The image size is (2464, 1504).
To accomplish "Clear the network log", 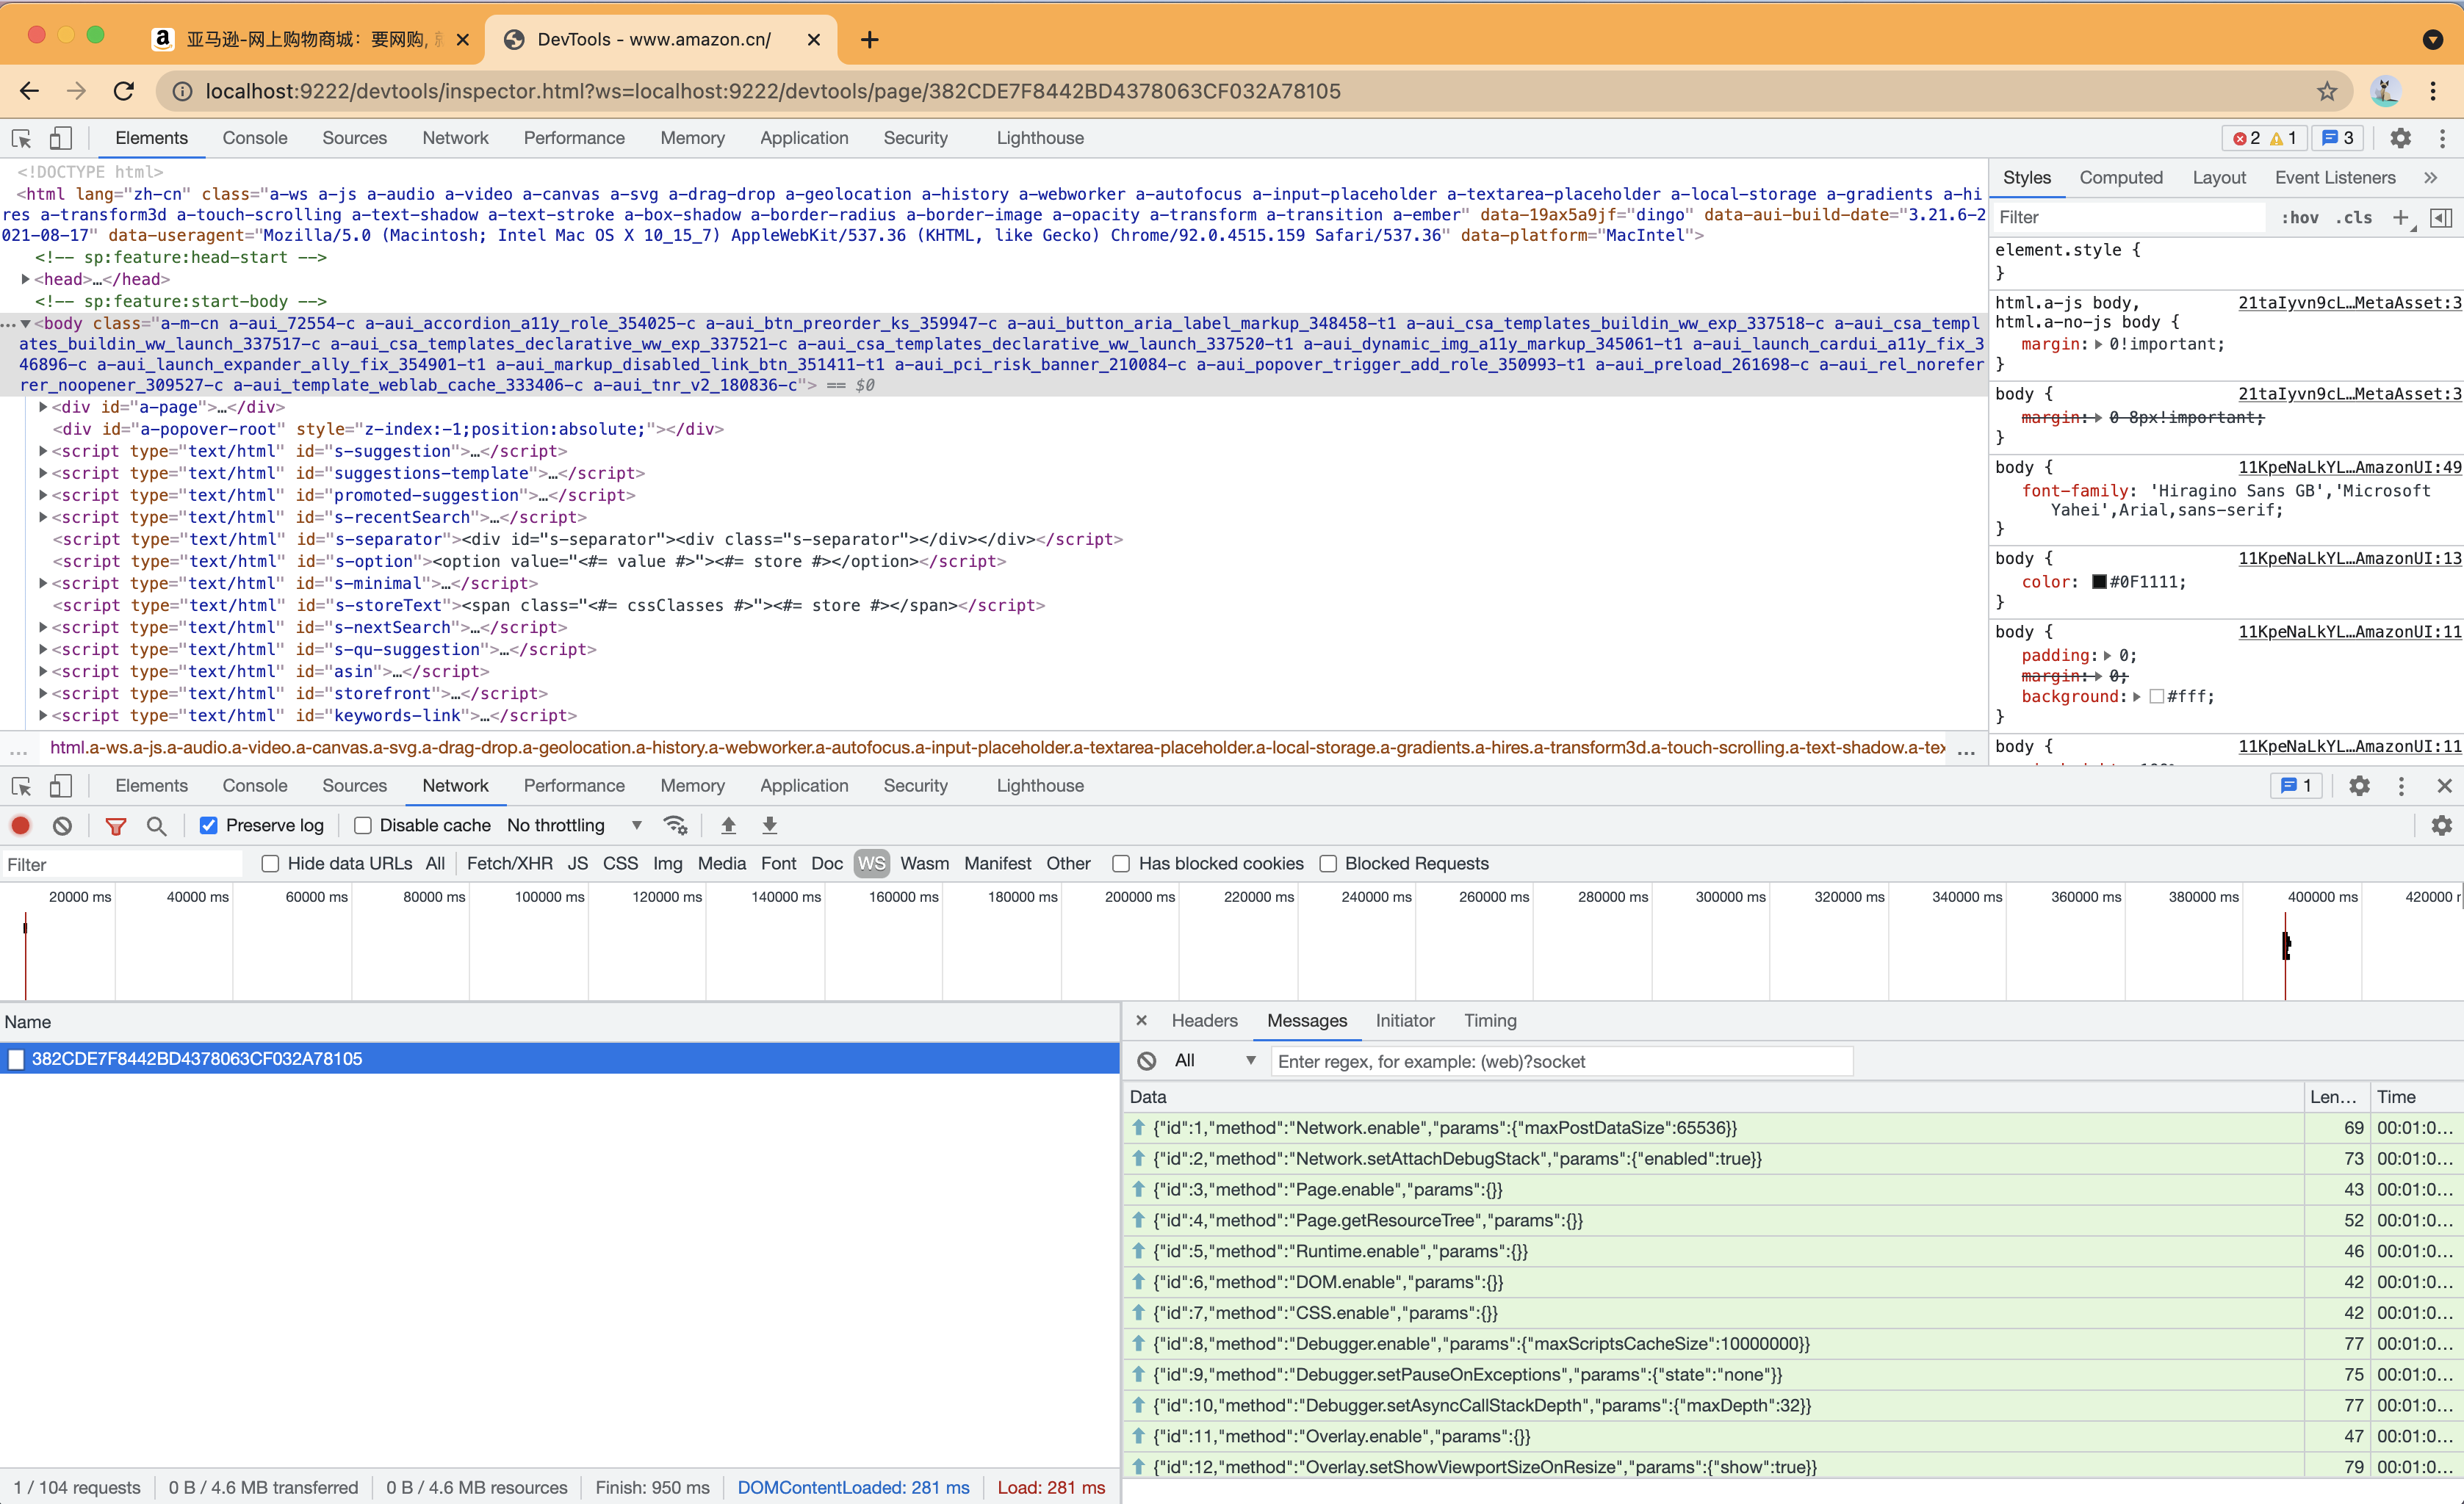I will [62, 825].
